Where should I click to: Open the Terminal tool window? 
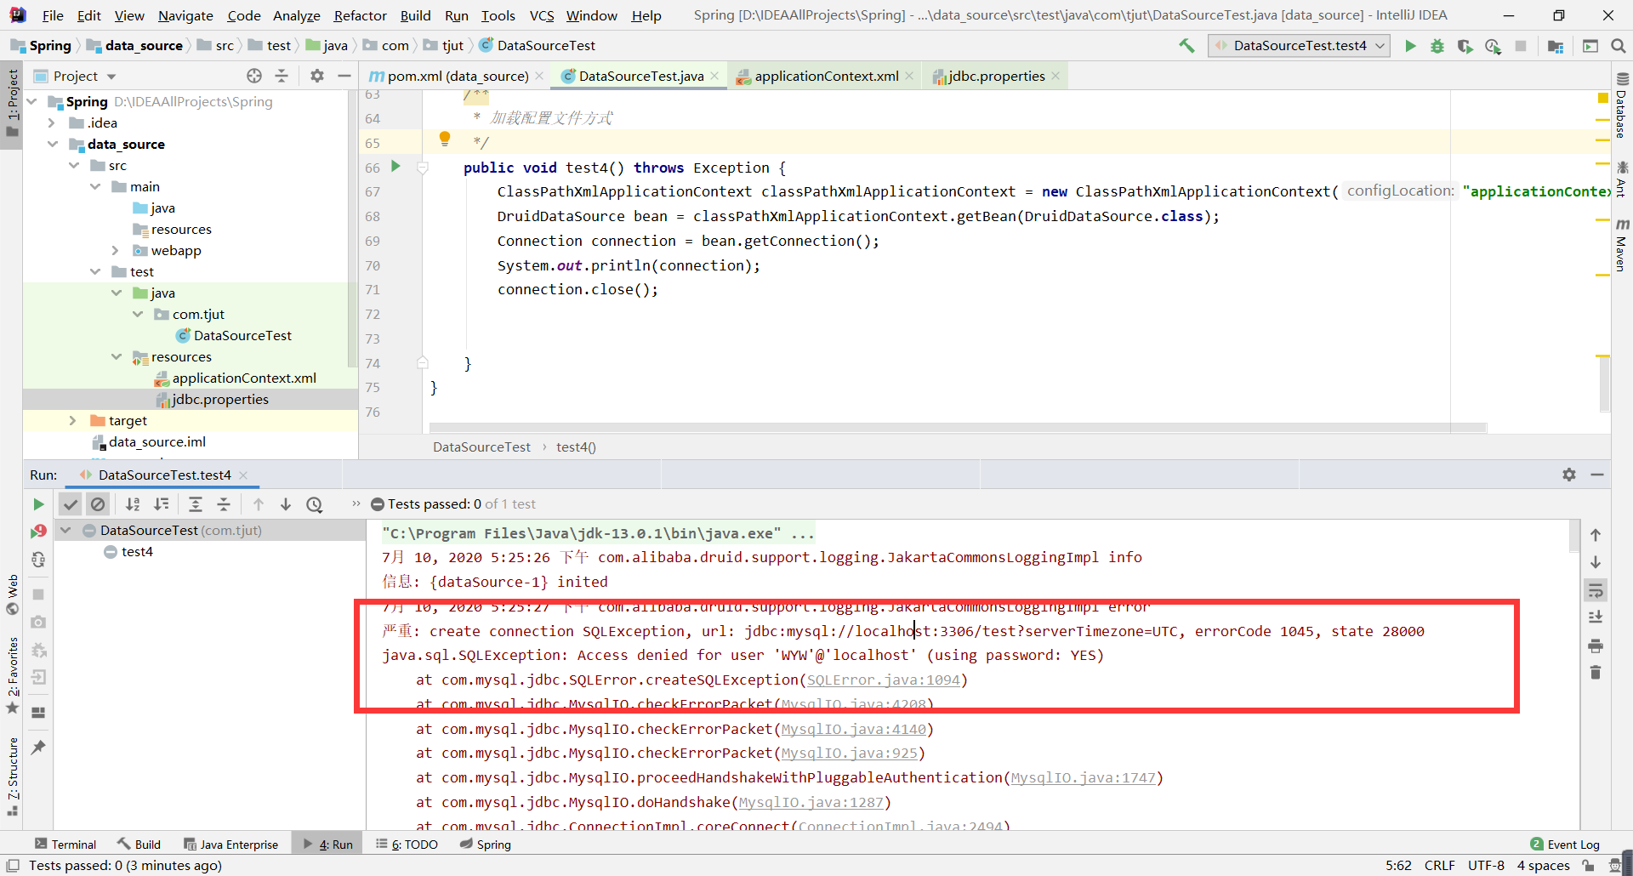click(65, 845)
